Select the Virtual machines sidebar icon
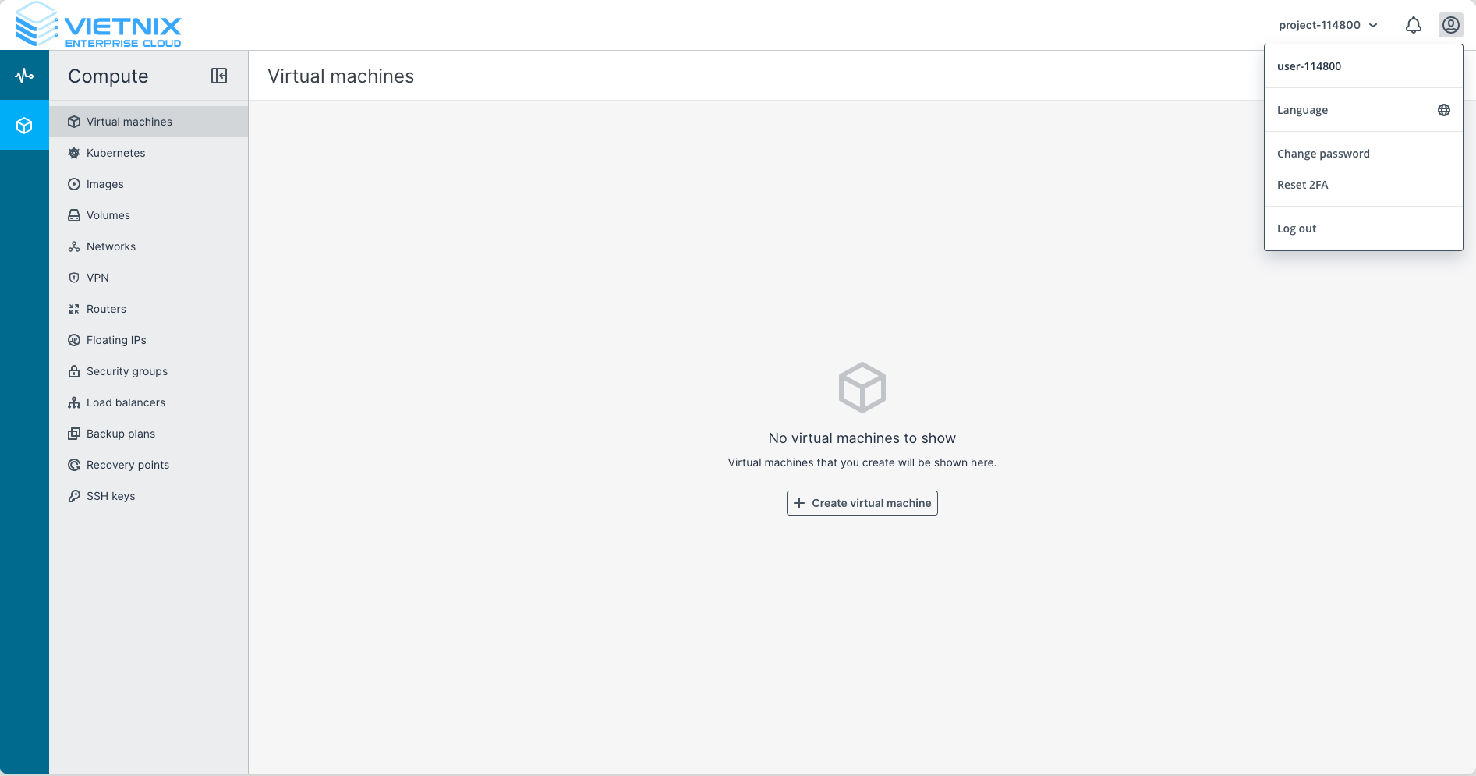The width and height of the screenshot is (1476, 776). pyautogui.click(x=73, y=122)
